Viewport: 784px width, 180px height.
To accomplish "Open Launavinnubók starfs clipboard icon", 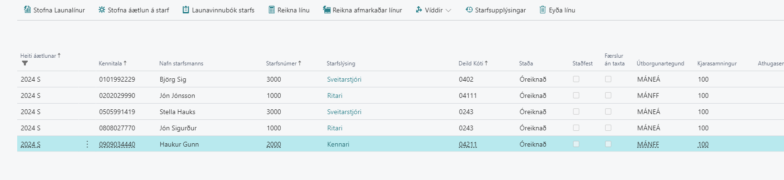I will pyautogui.click(x=186, y=10).
